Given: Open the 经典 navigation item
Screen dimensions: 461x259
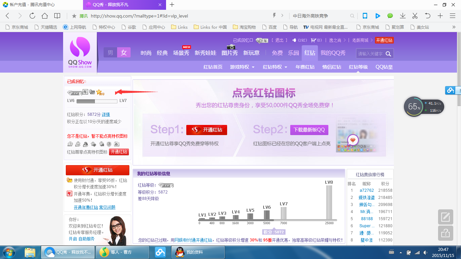Looking at the screenshot, I should [x=162, y=53].
